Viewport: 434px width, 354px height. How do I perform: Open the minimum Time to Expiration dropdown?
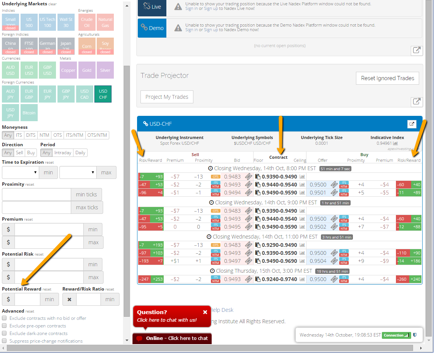pyautogui.click(x=21, y=172)
